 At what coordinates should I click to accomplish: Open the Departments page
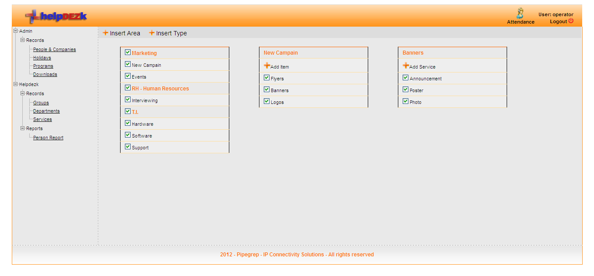pos(46,111)
